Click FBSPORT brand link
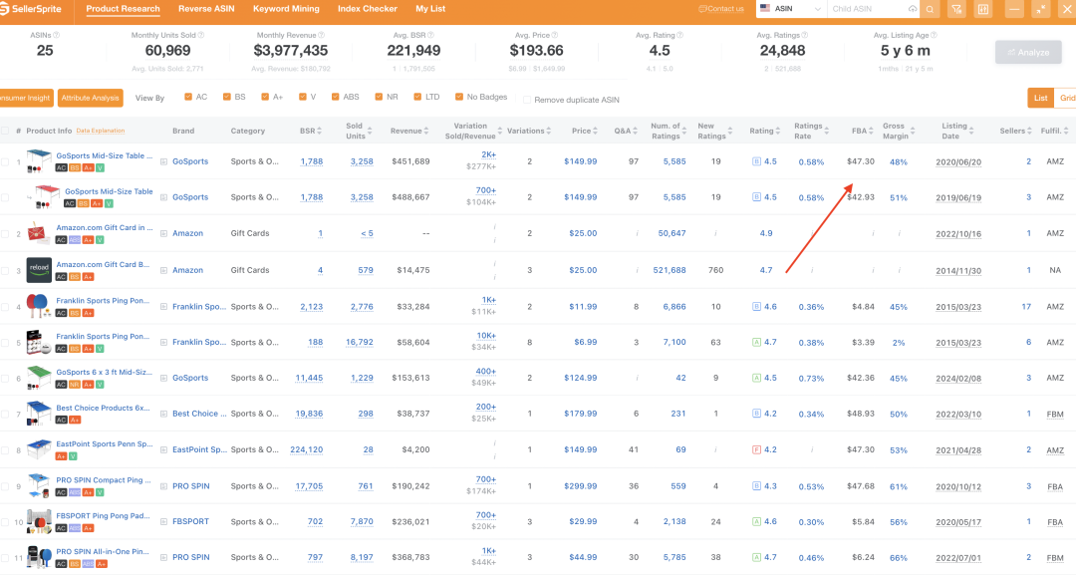 (190, 522)
